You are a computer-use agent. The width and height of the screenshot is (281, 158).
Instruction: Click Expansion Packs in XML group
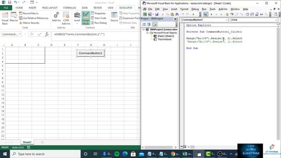[130, 18]
